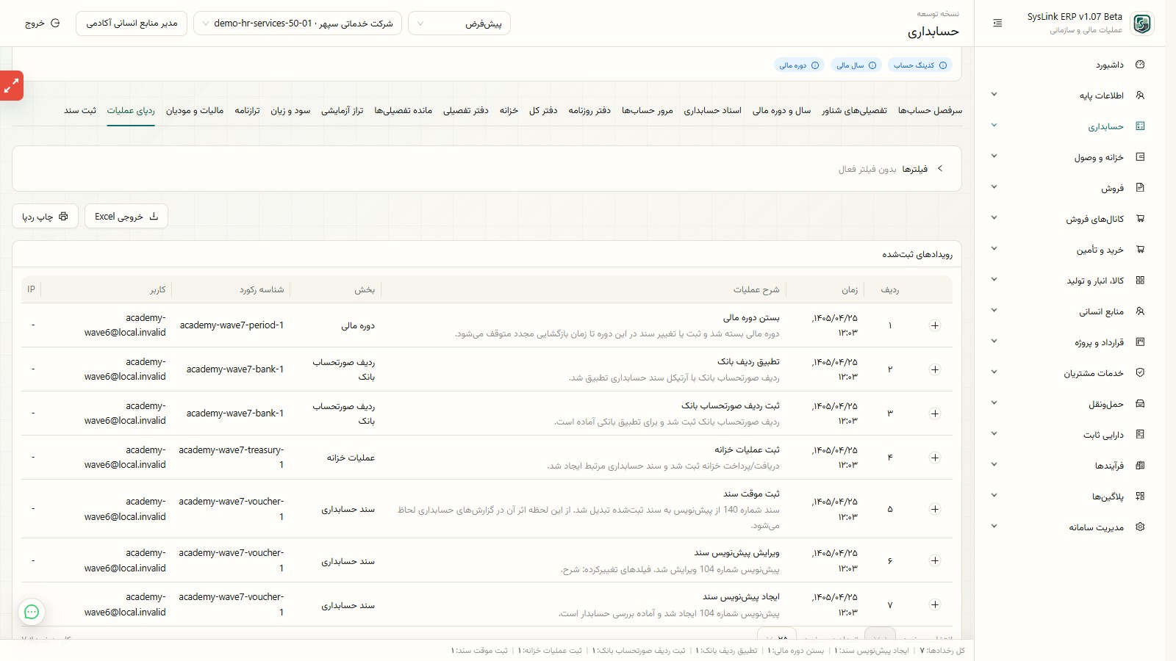Expand row ۳ ثبت ردیف صورتحساب بانک
This screenshot has width=1176, height=661.
point(935,413)
